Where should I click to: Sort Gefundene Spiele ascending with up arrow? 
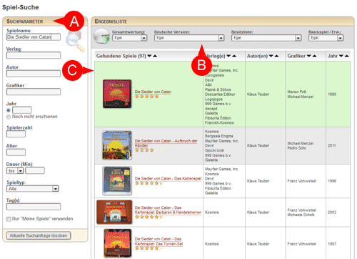[x=155, y=56]
